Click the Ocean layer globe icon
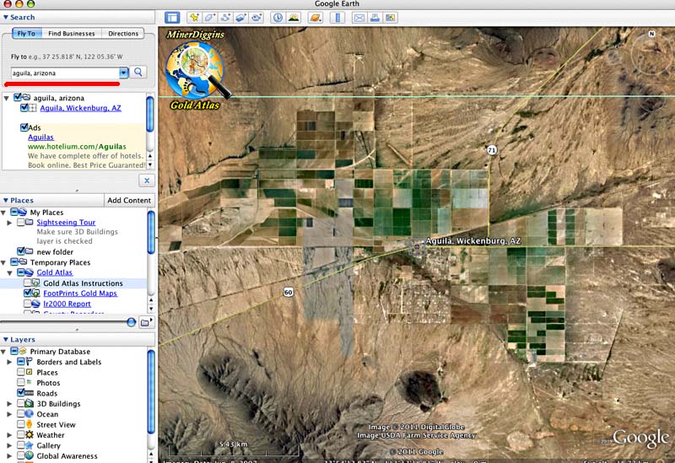Viewport: 675px width, 463px height. pos(29,414)
